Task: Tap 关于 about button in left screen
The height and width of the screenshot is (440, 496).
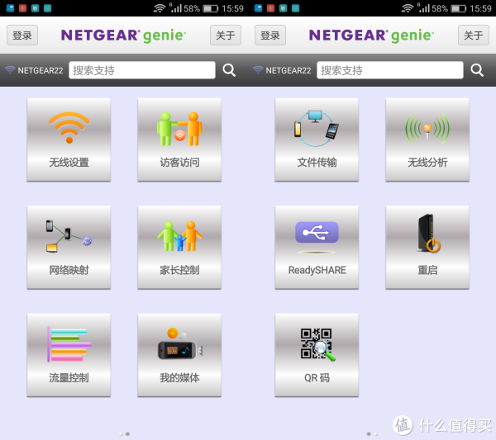Action: pos(226,35)
